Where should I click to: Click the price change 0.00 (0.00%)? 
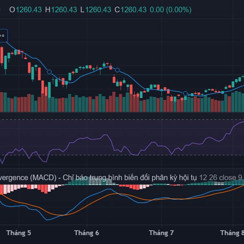(170, 10)
